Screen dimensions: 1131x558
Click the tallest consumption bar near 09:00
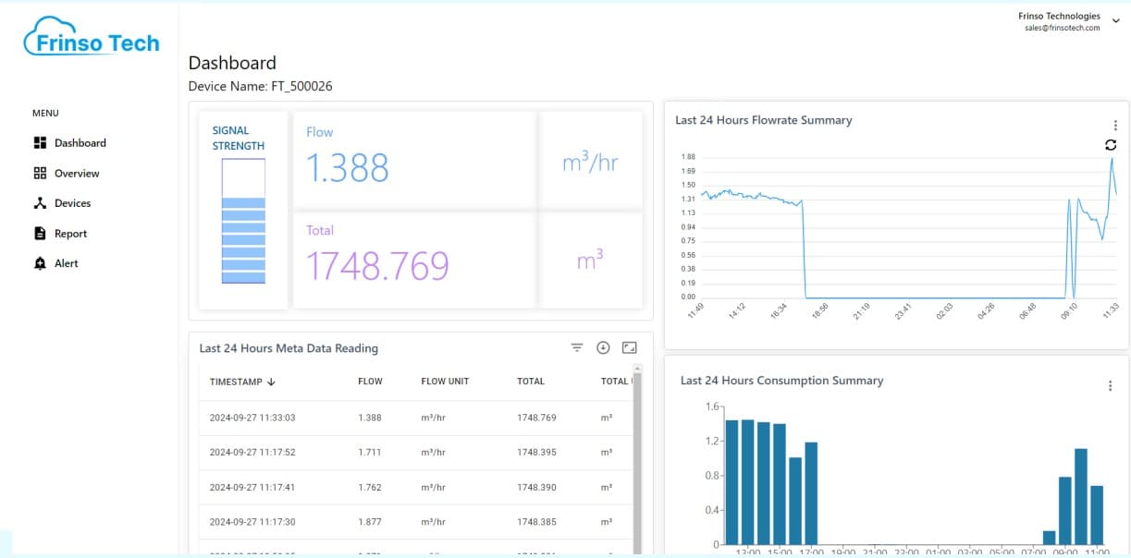pos(1081,496)
